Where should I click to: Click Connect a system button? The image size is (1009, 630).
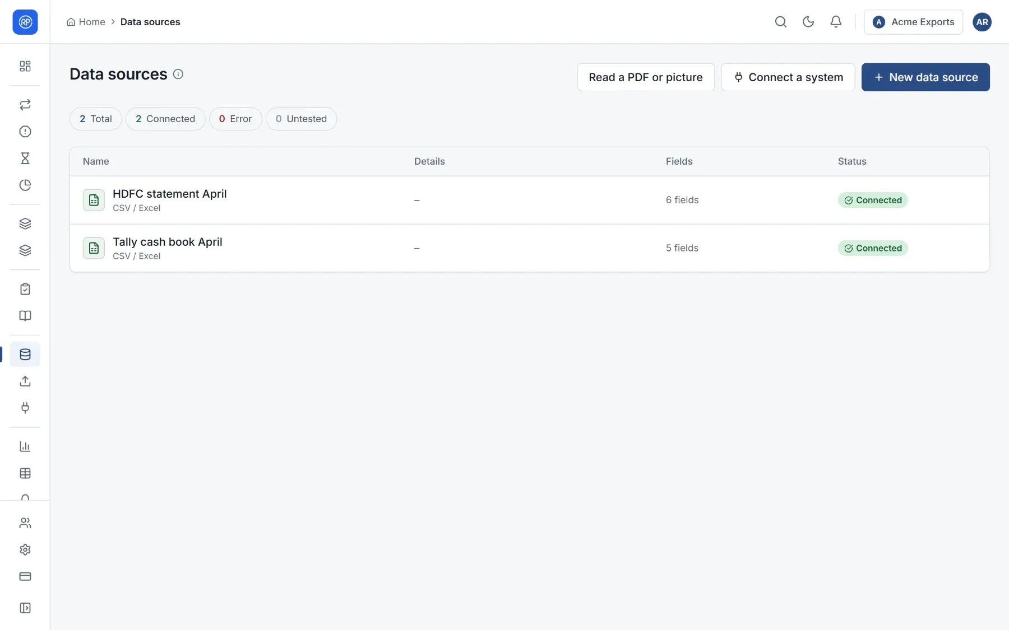(x=788, y=77)
